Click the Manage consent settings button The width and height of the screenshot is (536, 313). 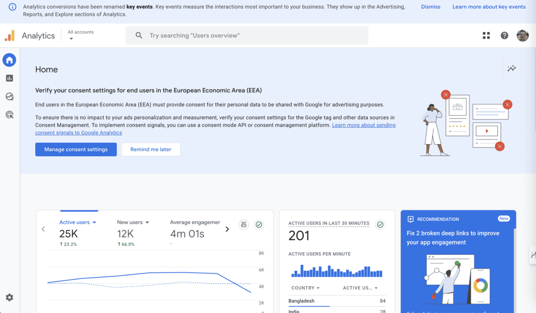pos(76,150)
